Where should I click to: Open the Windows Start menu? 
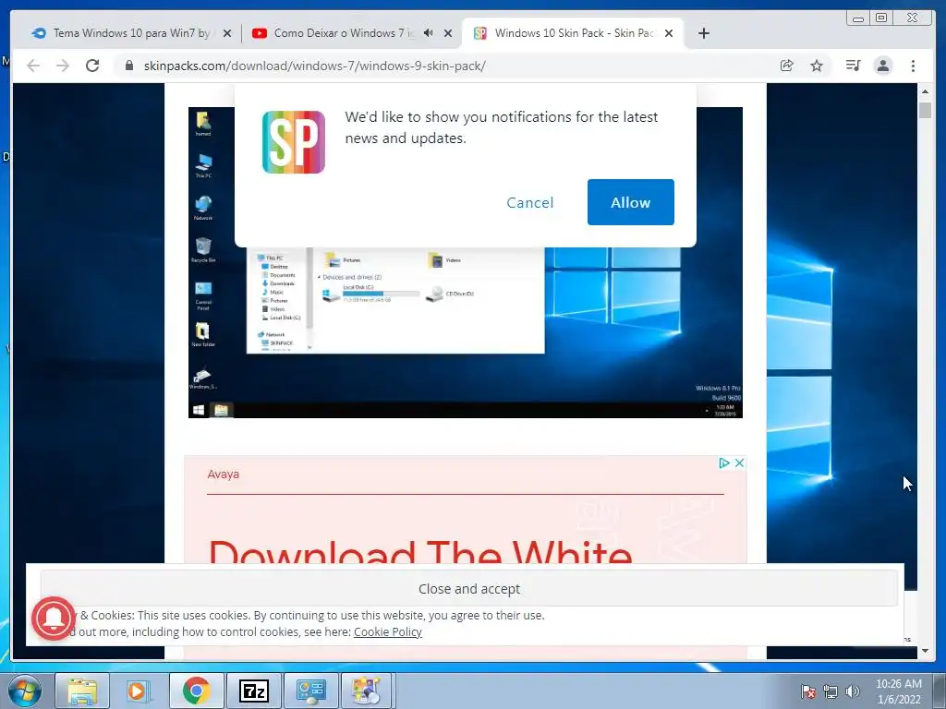[x=25, y=691]
